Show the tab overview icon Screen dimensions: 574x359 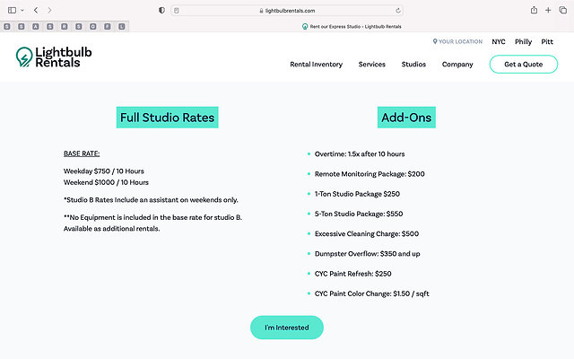pos(562,10)
